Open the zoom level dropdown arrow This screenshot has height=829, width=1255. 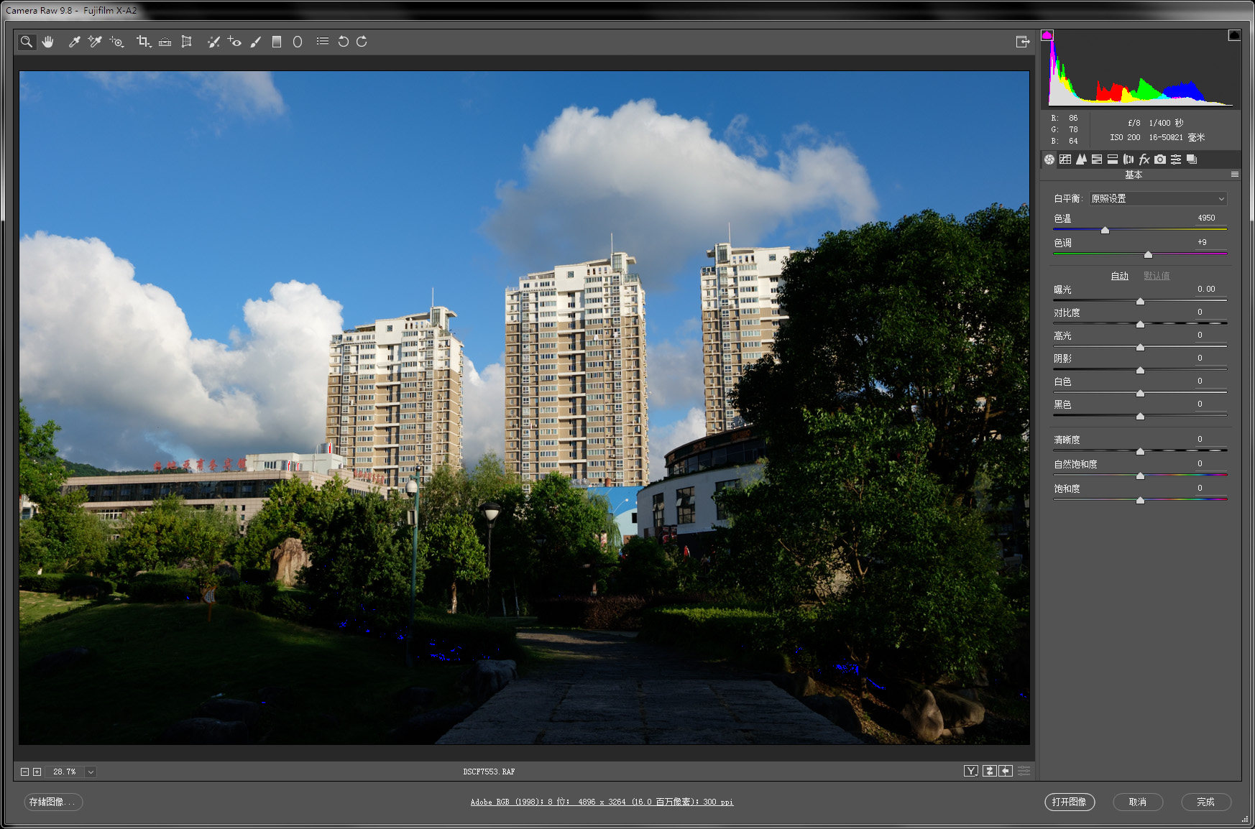point(91,772)
